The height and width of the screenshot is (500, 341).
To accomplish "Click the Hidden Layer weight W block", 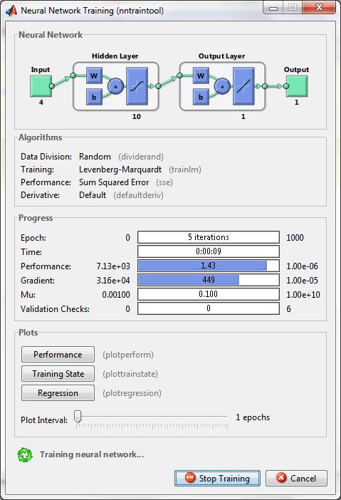I will pyautogui.click(x=94, y=76).
